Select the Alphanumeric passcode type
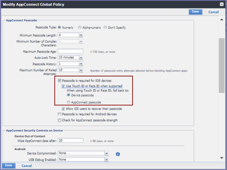The width and height of the screenshot is (227, 170). [x=79, y=27]
